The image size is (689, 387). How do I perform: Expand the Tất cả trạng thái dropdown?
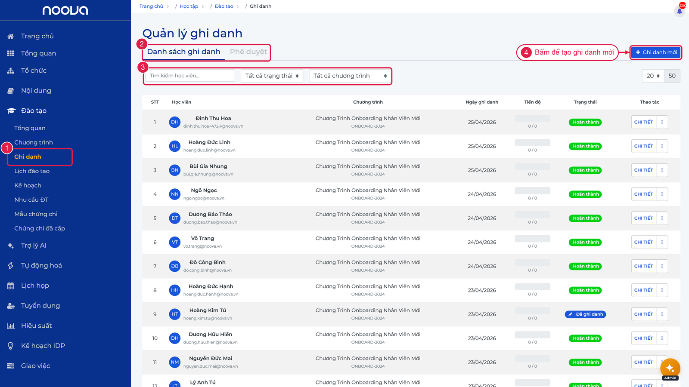click(x=272, y=76)
